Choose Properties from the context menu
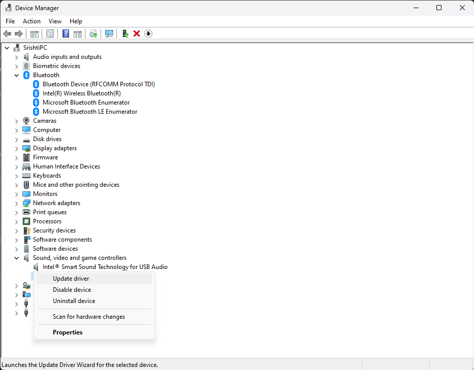The image size is (474, 370). pos(94,332)
